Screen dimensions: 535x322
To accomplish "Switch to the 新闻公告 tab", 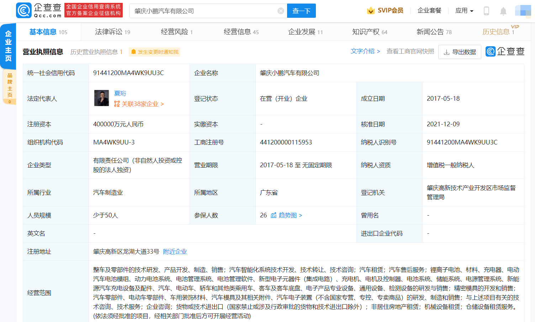I will [x=434, y=32].
